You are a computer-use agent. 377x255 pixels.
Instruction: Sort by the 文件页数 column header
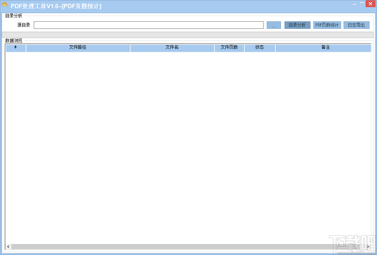tap(229, 48)
